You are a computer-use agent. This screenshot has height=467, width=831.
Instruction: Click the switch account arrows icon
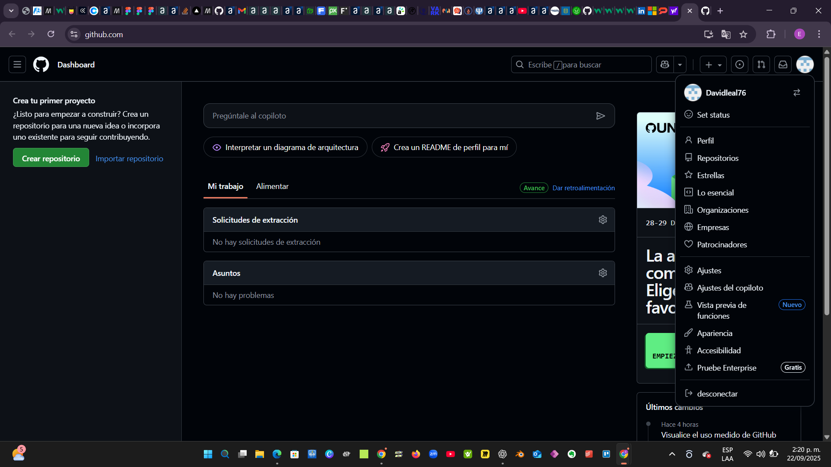[x=796, y=93]
